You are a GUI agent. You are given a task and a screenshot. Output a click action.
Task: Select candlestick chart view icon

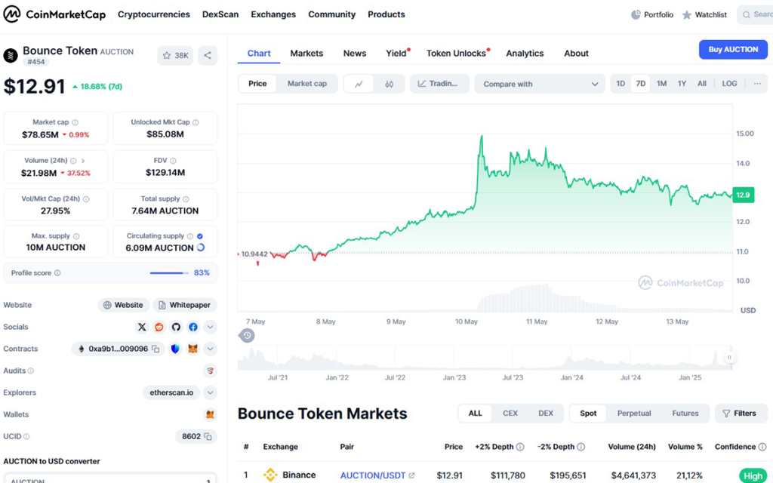389,85
